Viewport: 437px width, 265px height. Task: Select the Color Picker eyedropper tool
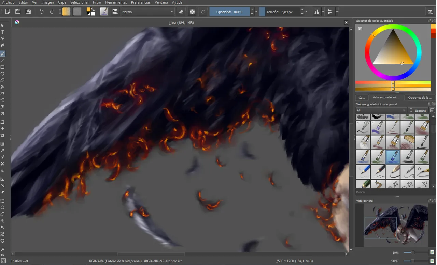[x=2, y=151]
